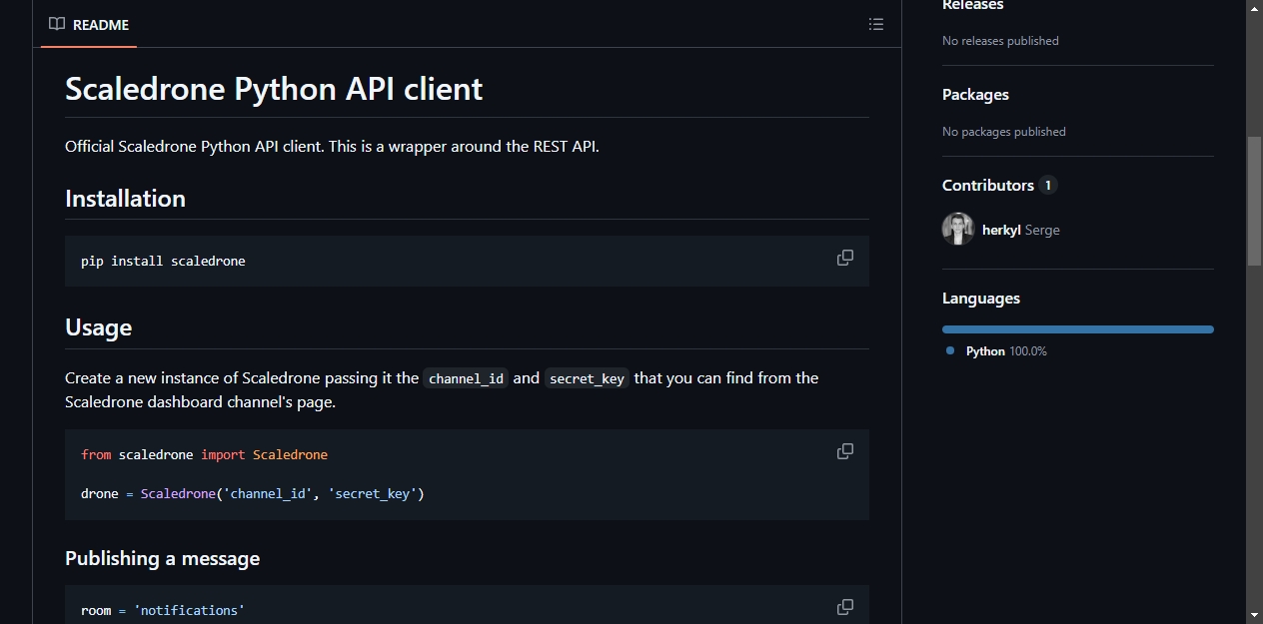Click the 'from scaledrone import Scaledrone' line

(204, 454)
